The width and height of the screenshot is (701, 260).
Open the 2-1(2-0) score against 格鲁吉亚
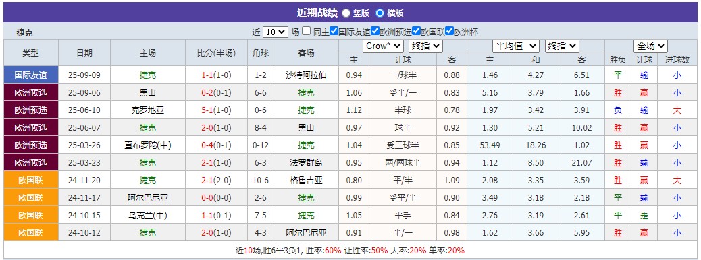[x=216, y=180]
